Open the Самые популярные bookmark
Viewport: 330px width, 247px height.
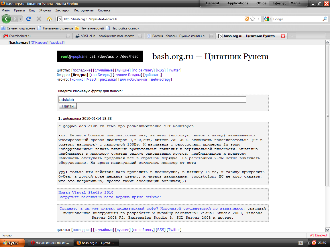click(18, 28)
